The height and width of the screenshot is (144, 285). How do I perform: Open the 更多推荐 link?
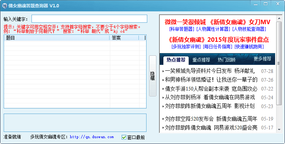262,59
